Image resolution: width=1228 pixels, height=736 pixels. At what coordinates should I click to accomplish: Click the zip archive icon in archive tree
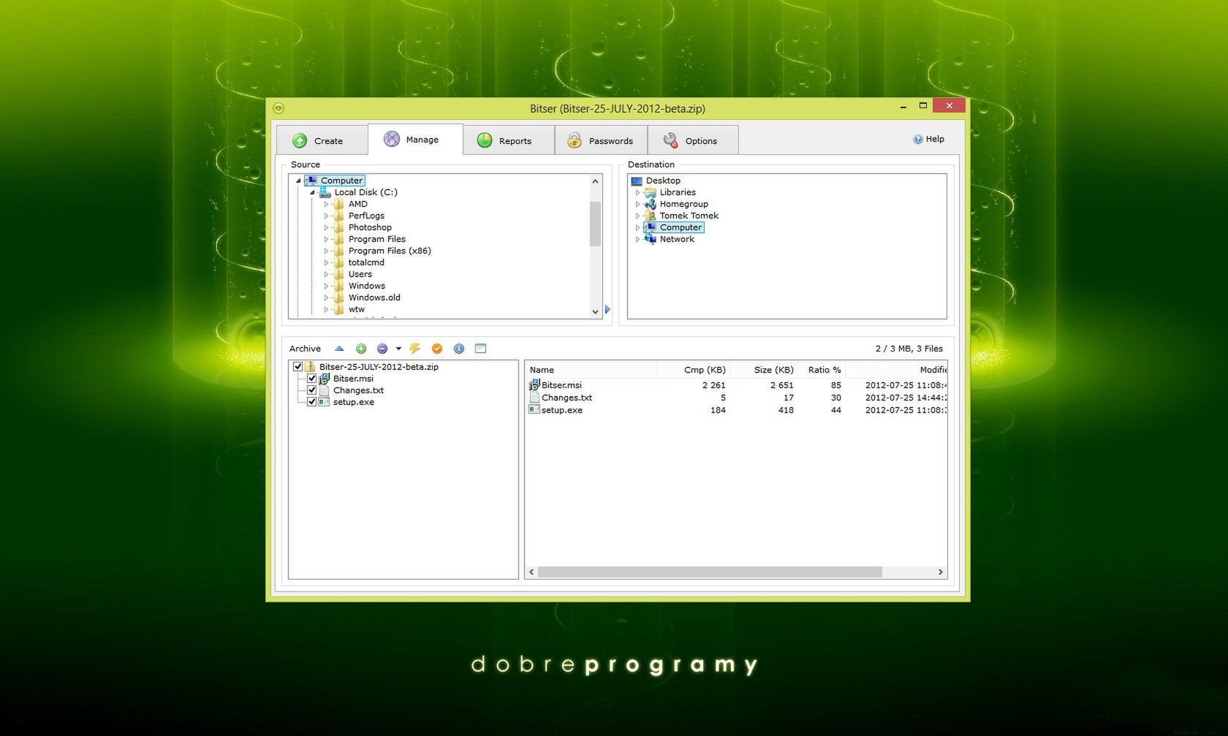(x=311, y=367)
